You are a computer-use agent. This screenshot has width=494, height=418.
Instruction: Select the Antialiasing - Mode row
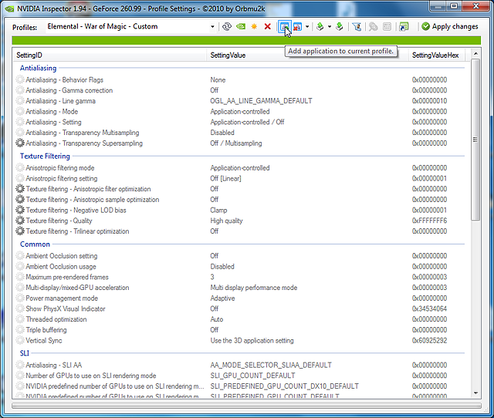242,111
